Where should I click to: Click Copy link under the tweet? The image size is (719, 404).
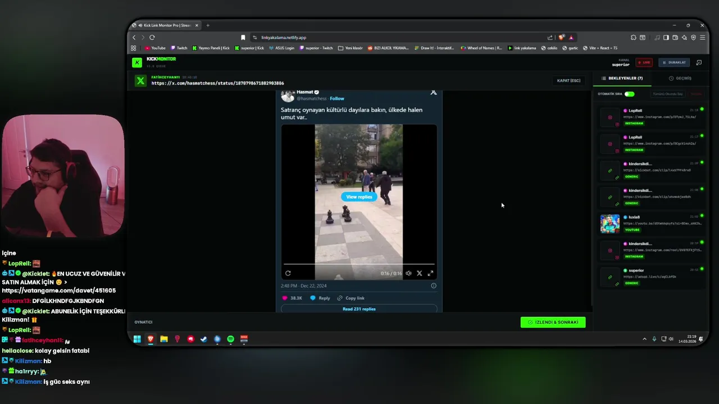click(351, 298)
